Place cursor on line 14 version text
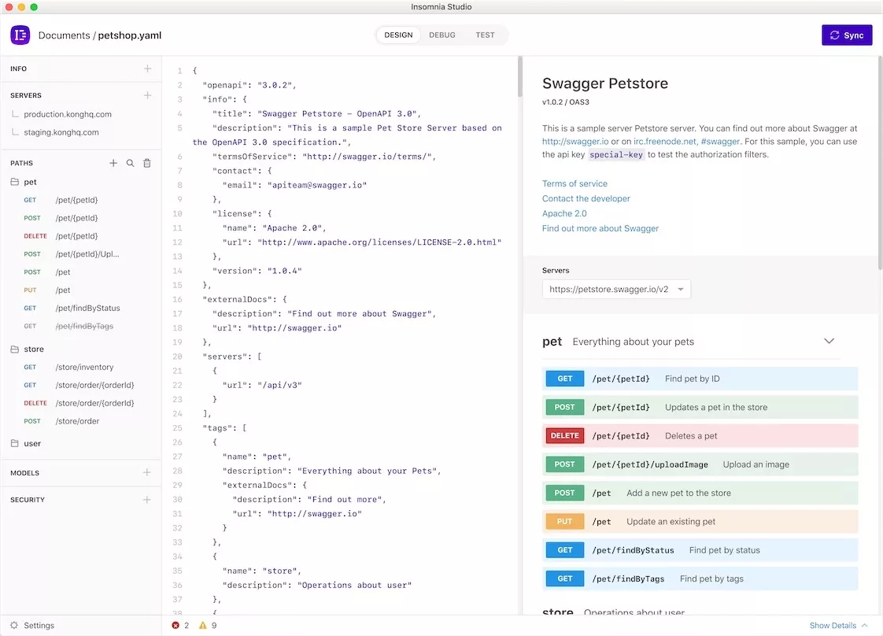The image size is (883, 636). coord(257,271)
